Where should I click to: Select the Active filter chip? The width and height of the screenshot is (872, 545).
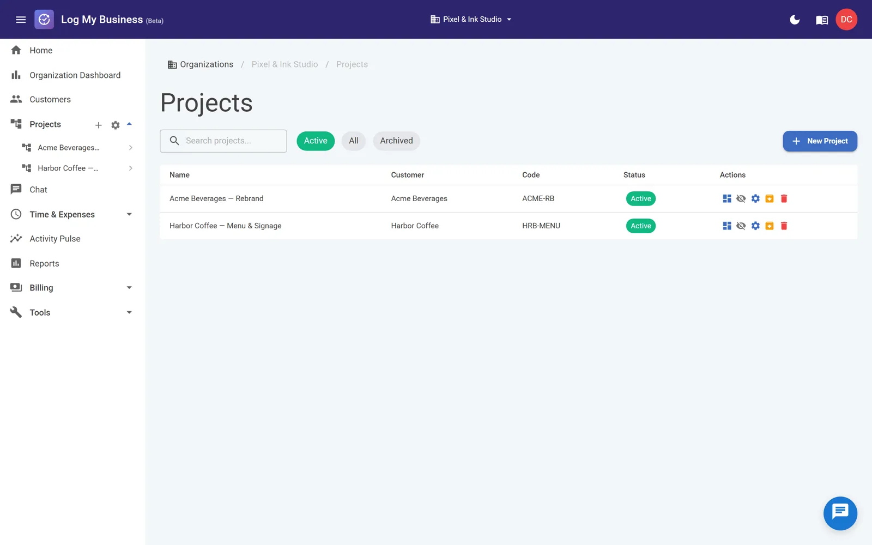pyautogui.click(x=316, y=141)
